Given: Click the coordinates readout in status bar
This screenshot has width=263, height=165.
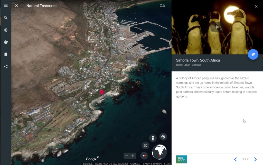Looking at the screenshot, I should tap(153, 164).
